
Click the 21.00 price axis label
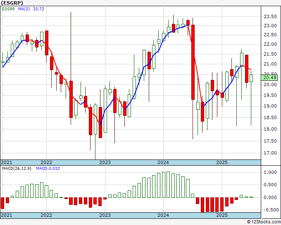pyautogui.click(x=270, y=64)
